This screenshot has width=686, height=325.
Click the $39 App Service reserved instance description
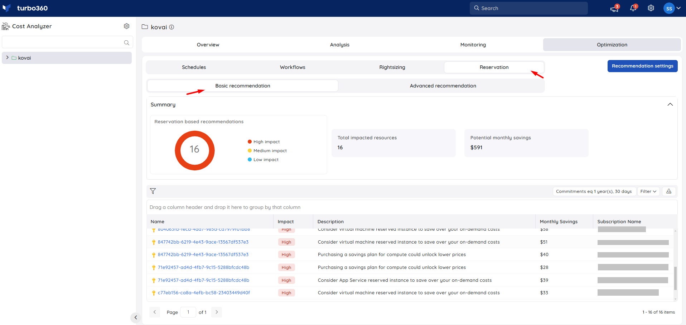(405, 280)
